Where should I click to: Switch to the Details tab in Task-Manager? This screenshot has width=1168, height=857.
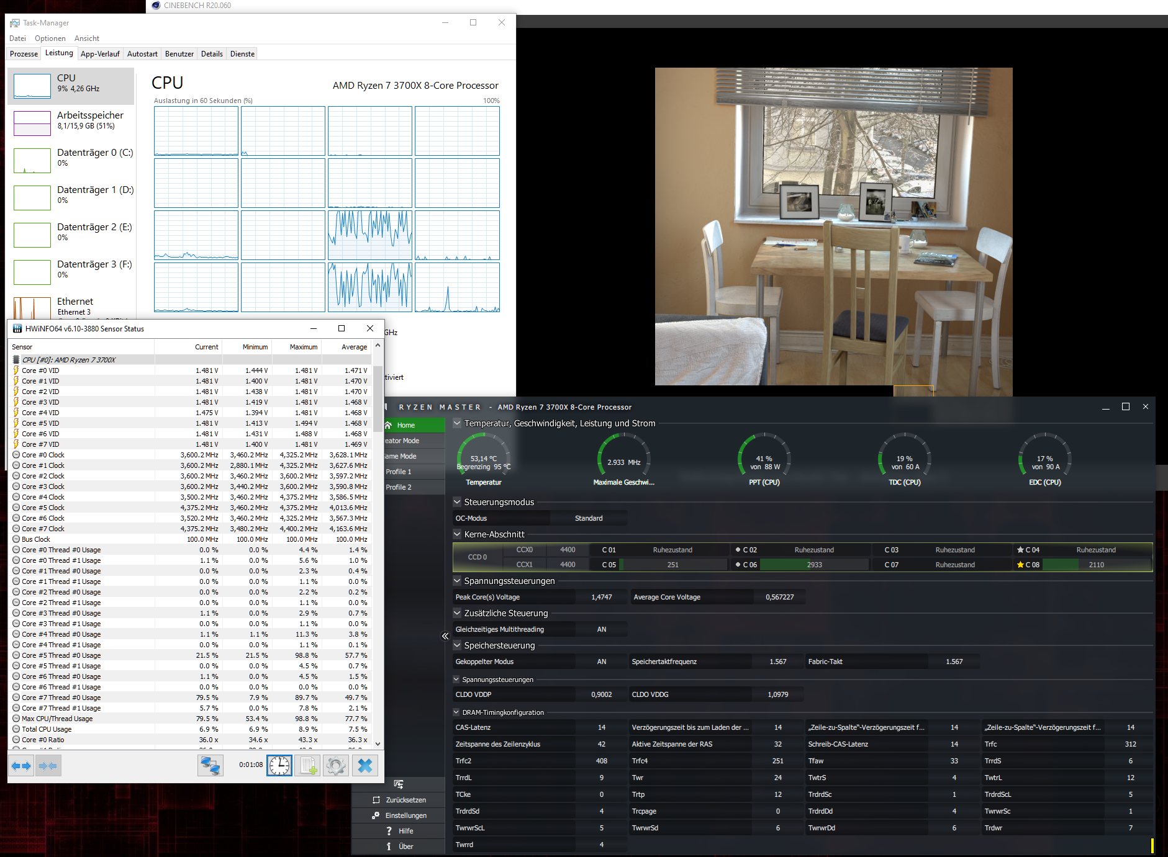(212, 54)
